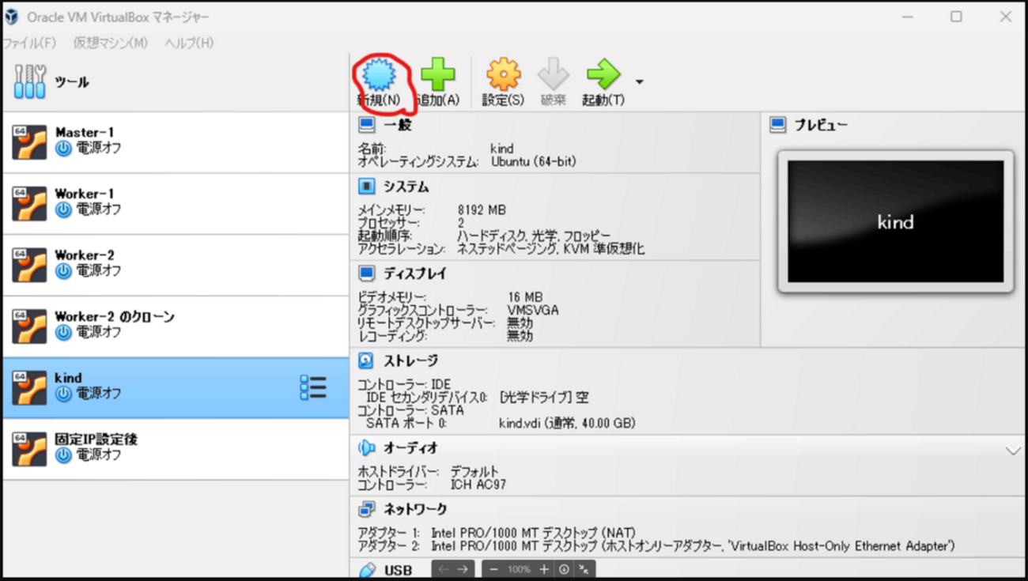1028x581 pixels.
Task: Click the kind.vdi storage entry
Action: (x=567, y=424)
